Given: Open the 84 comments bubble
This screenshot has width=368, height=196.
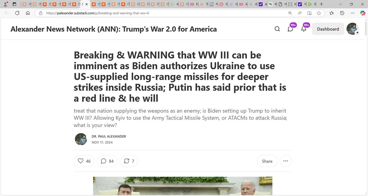Looking at the screenshot, I should 107,161.
